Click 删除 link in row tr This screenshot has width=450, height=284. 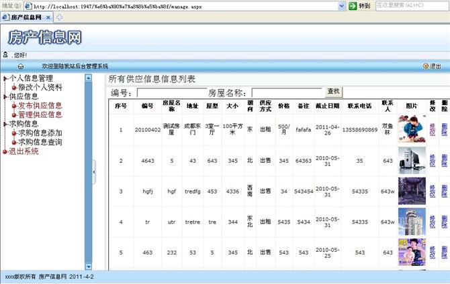pyautogui.click(x=444, y=222)
